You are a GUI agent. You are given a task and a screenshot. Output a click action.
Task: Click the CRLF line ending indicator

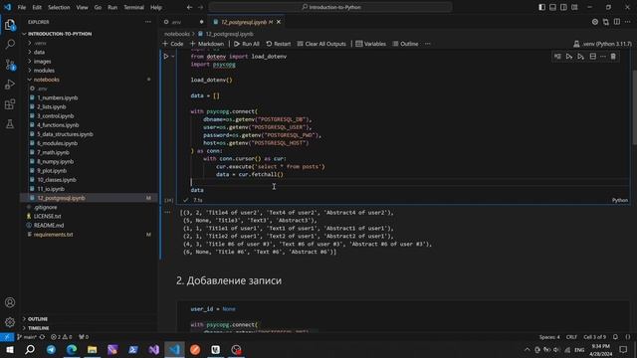tap(571, 337)
